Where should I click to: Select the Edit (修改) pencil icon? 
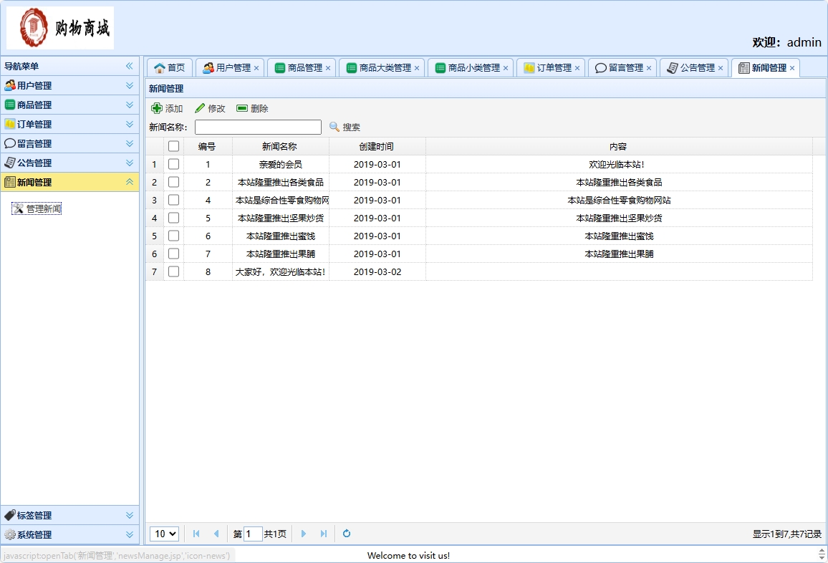198,108
